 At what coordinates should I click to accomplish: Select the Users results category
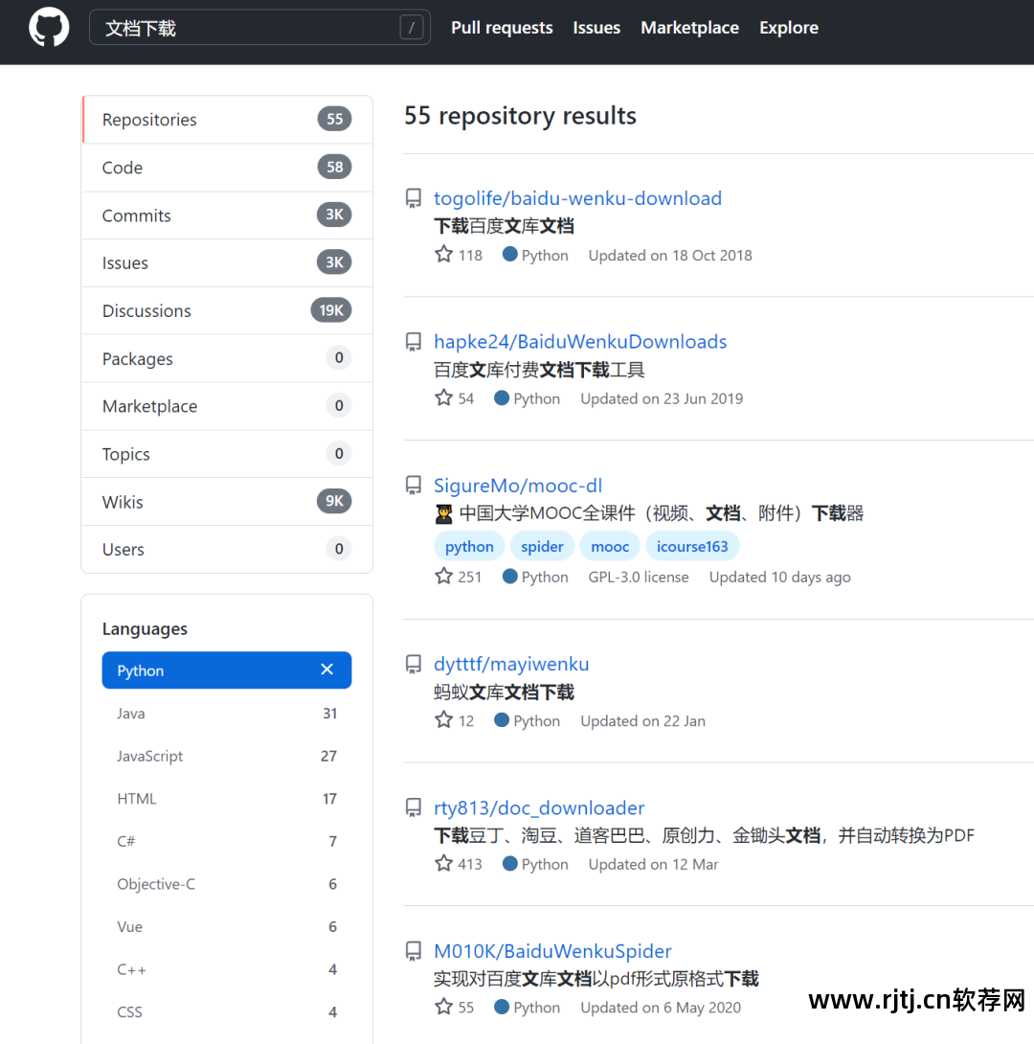[227, 550]
